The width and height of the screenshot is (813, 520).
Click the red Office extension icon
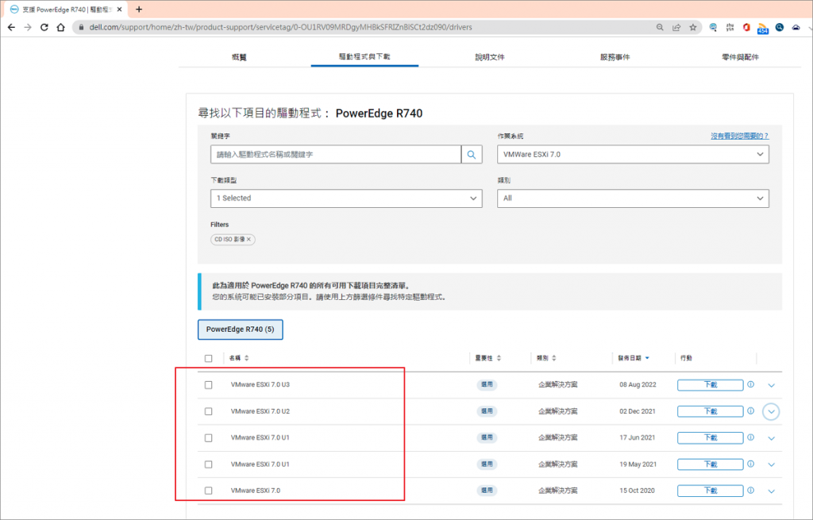[x=746, y=27]
